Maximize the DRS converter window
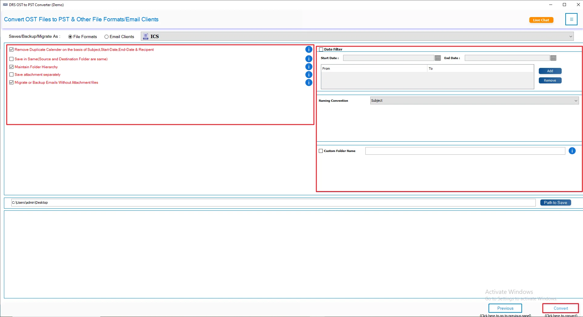 point(564,5)
